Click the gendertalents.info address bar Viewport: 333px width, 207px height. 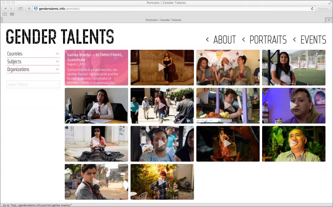click(172, 8)
